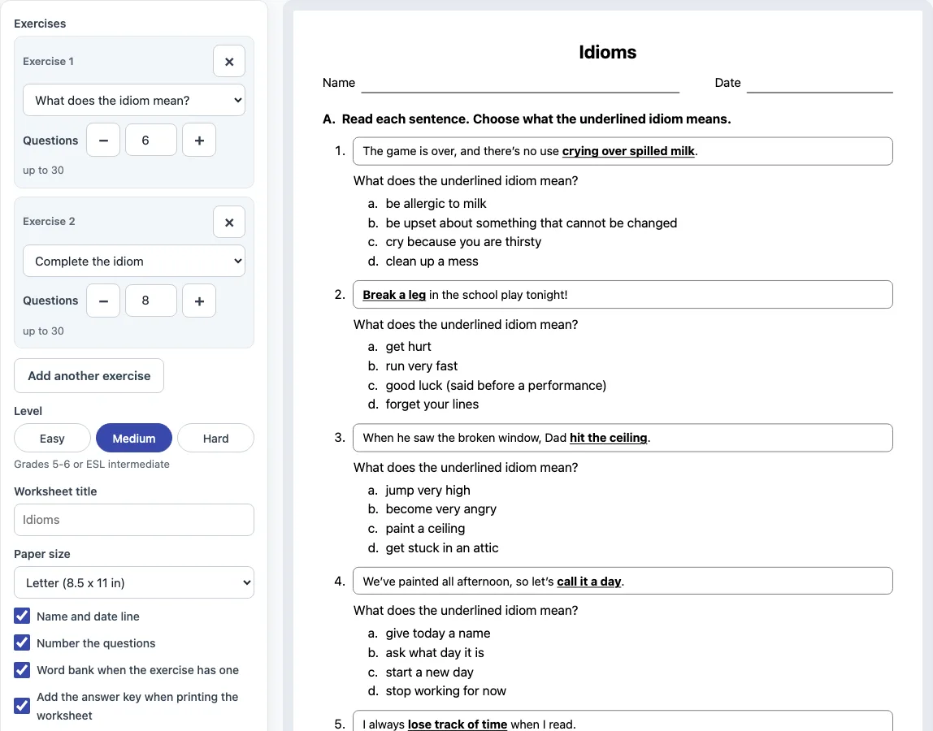Select the Easy level
The image size is (933, 731).
[x=52, y=439]
